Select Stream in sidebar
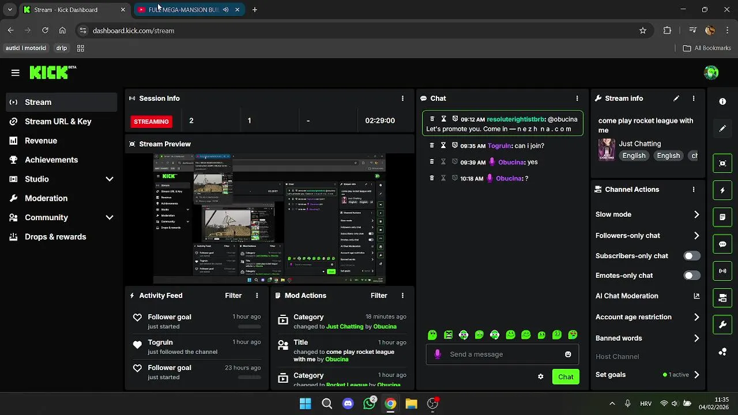This screenshot has width=738, height=415. point(62,102)
